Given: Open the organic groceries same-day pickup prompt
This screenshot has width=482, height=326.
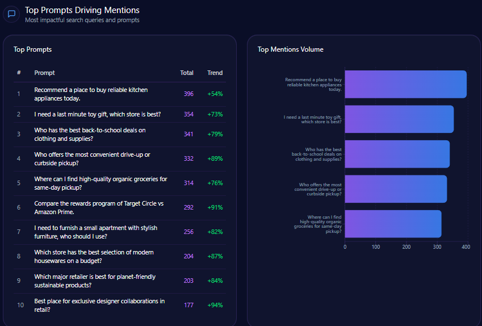Looking at the screenshot, I should coord(100,183).
